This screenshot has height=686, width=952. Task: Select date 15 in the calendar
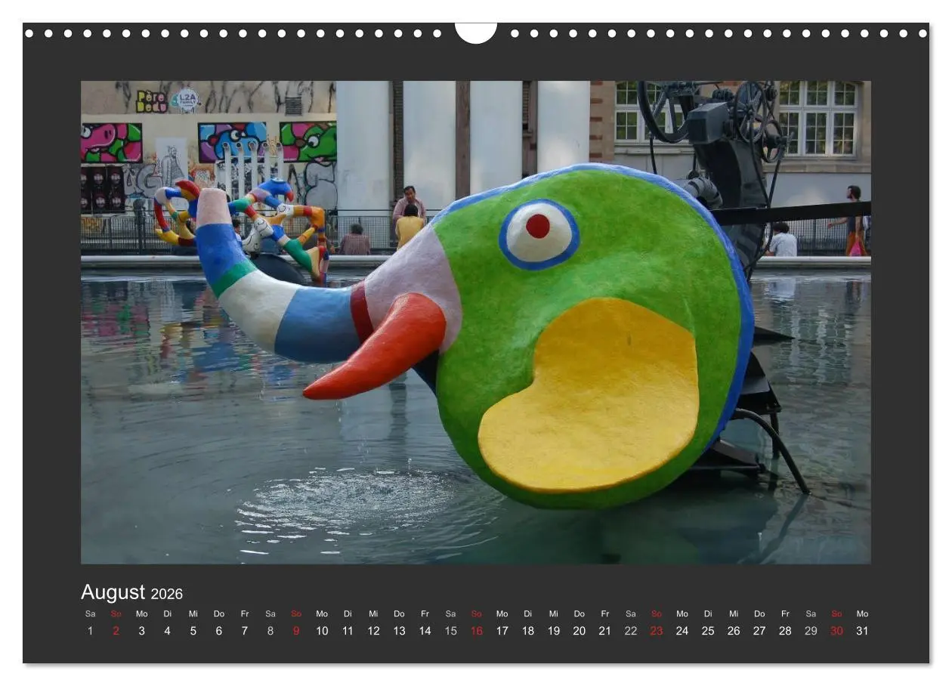click(450, 631)
